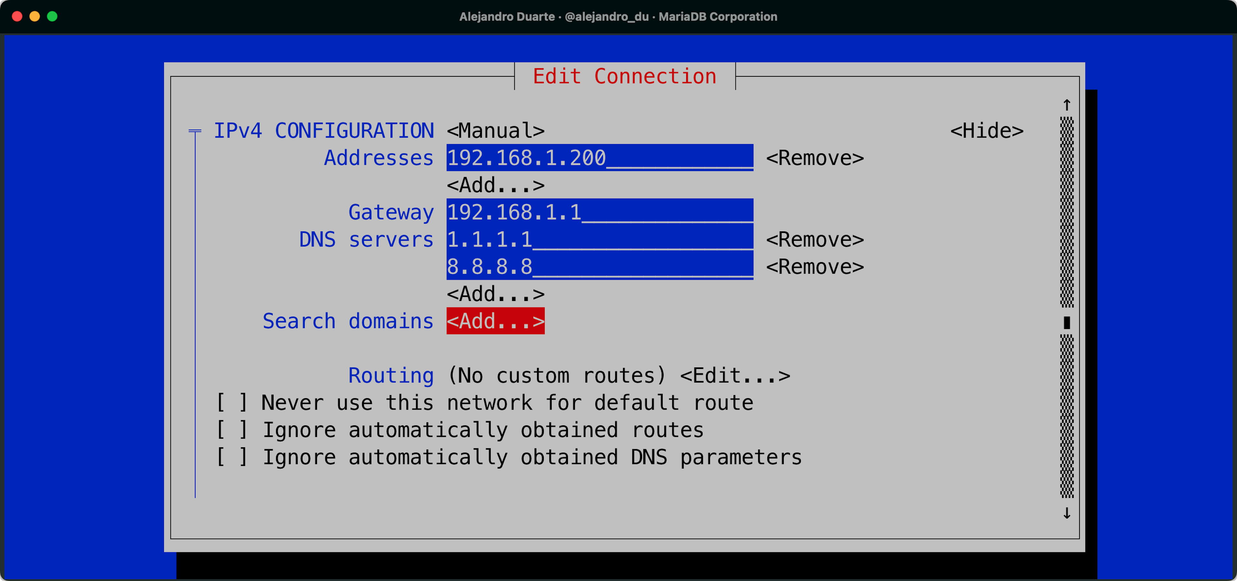Image resolution: width=1237 pixels, height=581 pixels.
Task: Click the green macOS zoom button
Action: (x=52, y=16)
